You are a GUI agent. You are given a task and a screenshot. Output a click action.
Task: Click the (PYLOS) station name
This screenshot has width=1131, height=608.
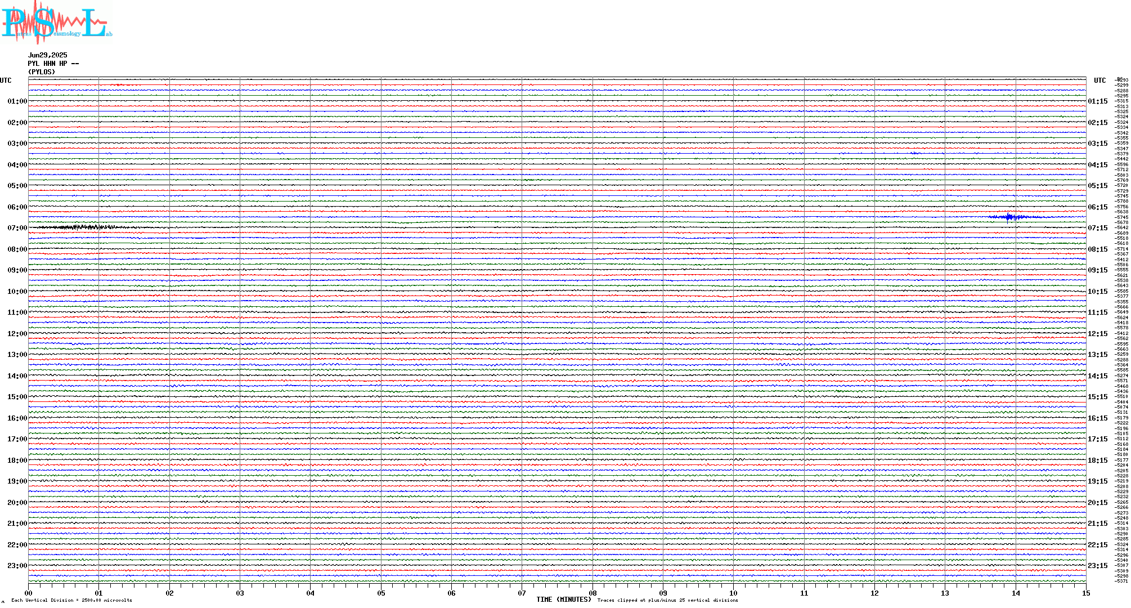42,72
